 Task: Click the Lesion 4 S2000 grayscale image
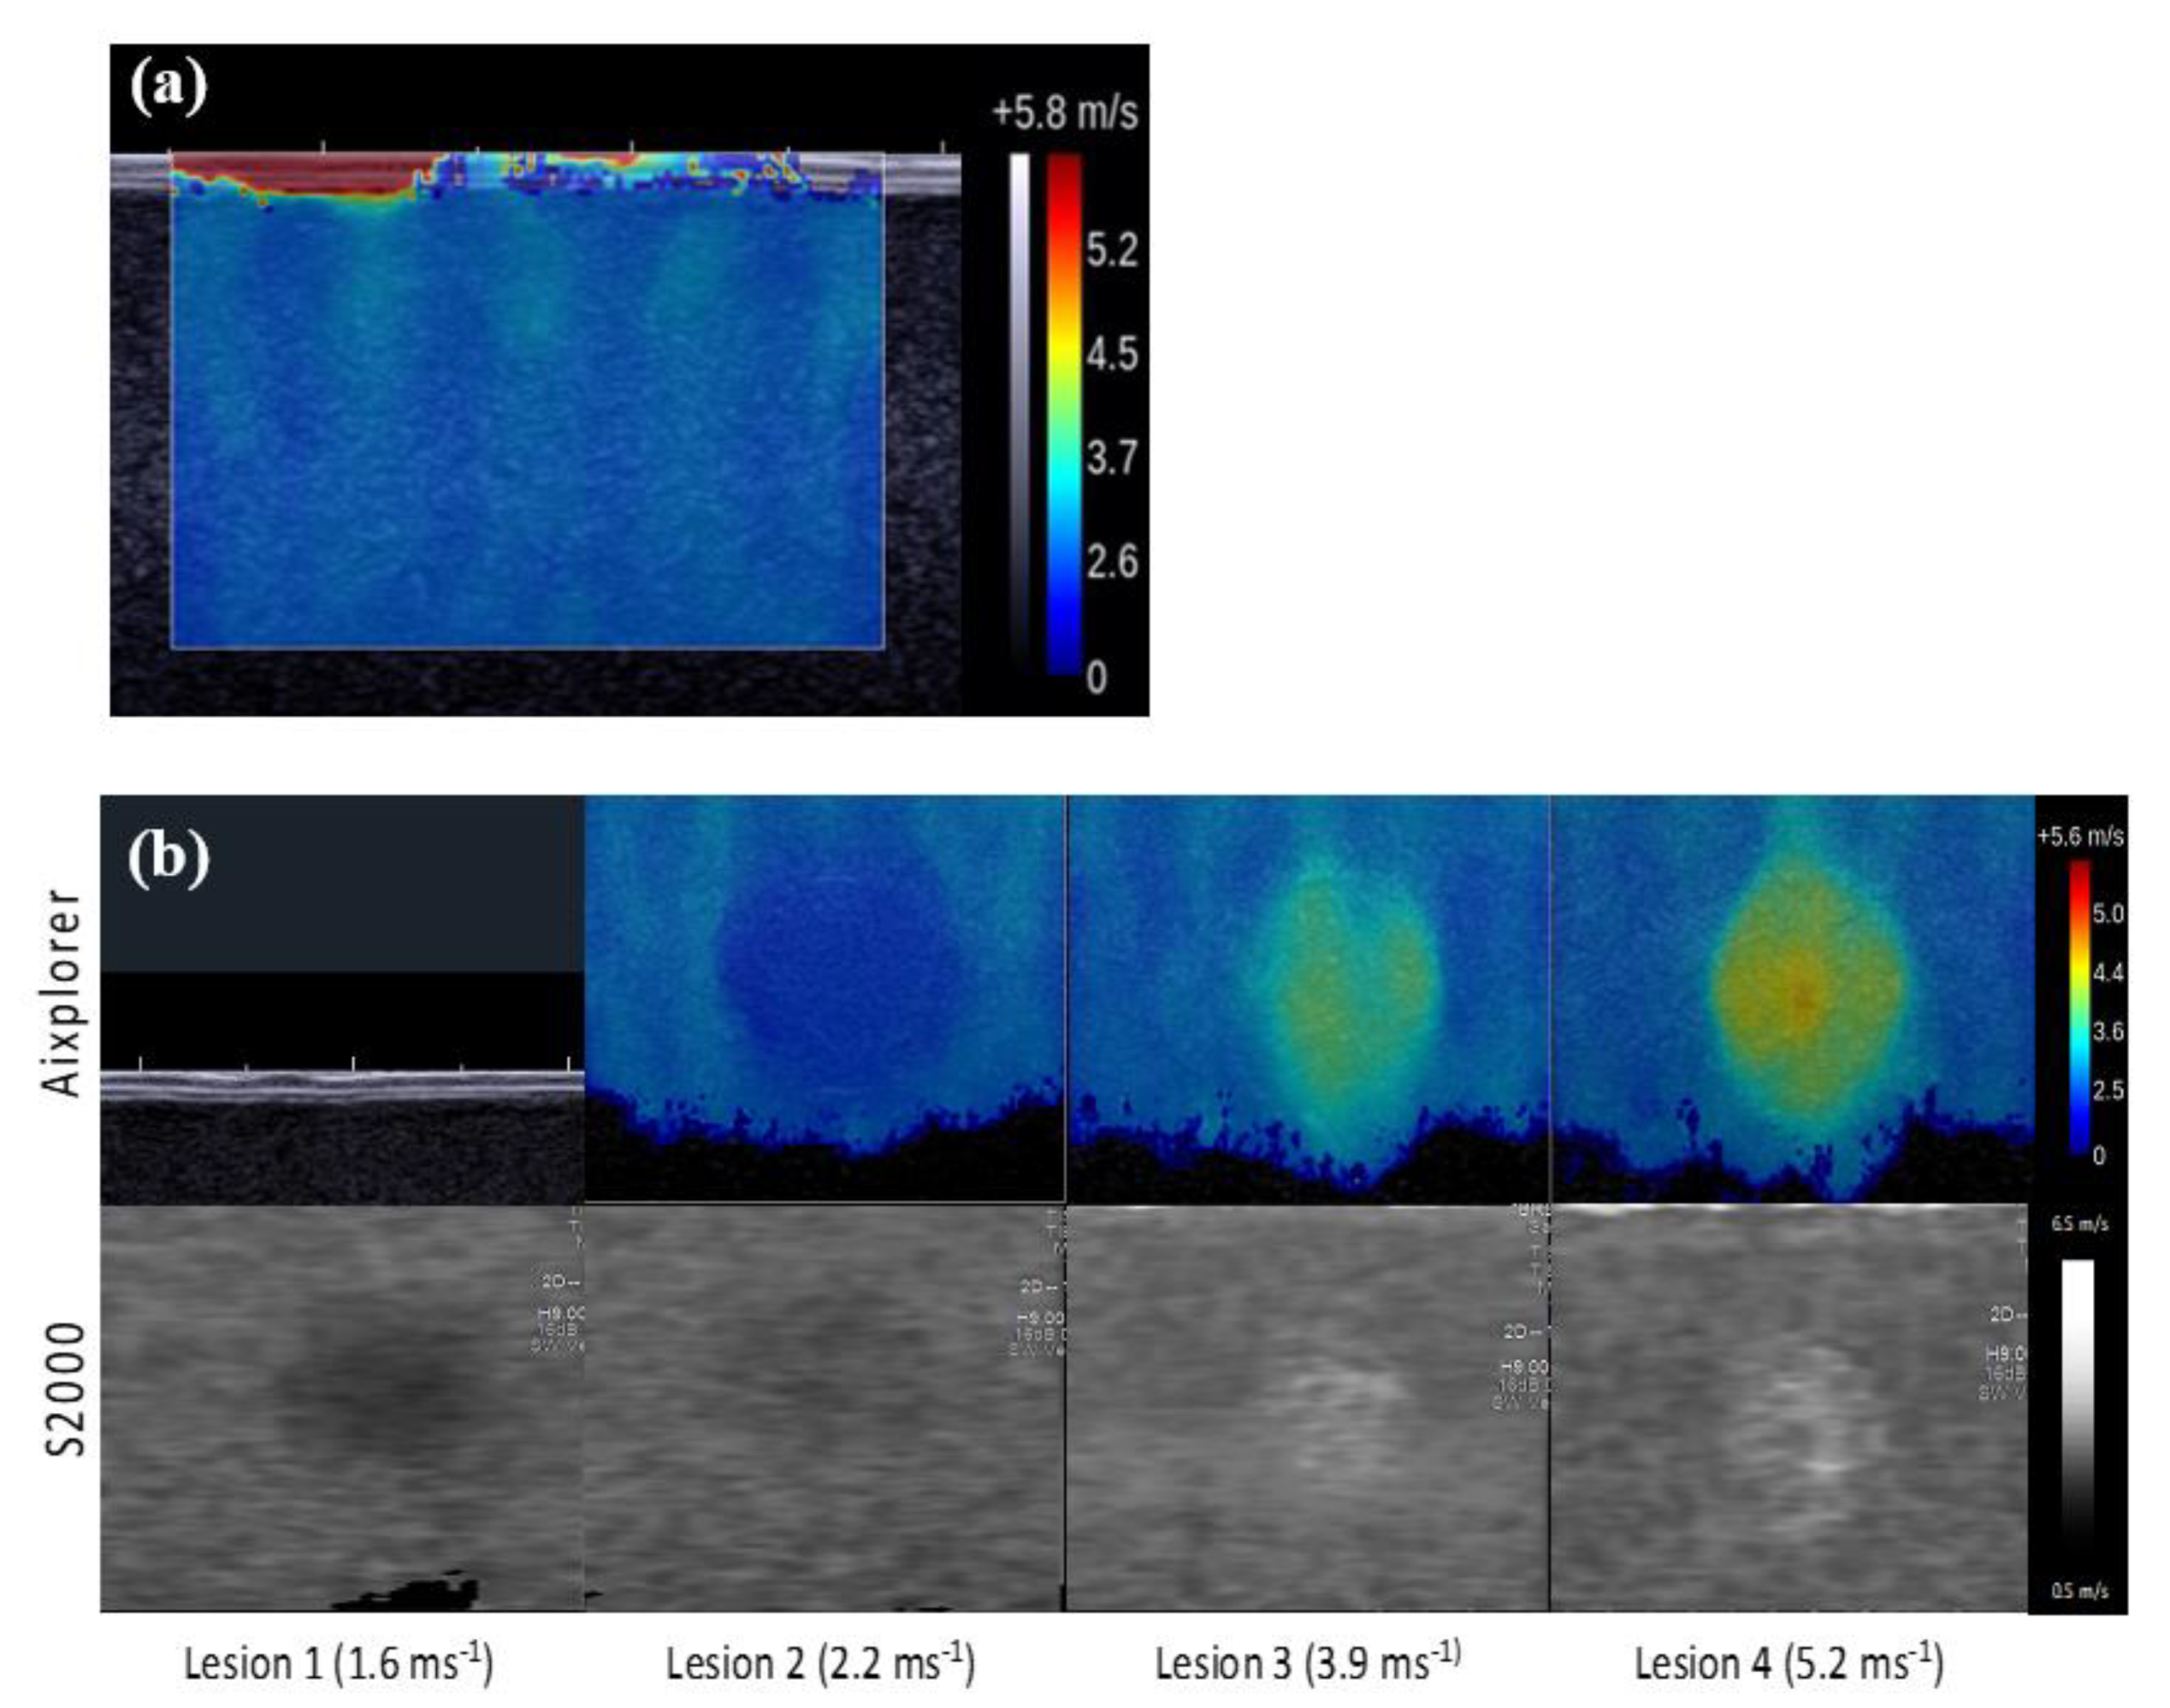pyautogui.click(x=1790, y=1407)
